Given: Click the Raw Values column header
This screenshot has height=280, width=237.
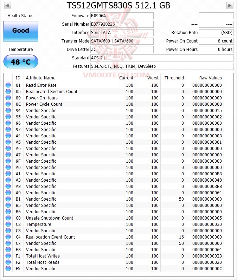Looking at the screenshot, I should click(x=210, y=78).
